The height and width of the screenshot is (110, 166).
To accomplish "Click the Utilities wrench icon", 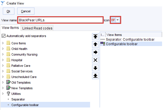I will click(x=8, y=94).
